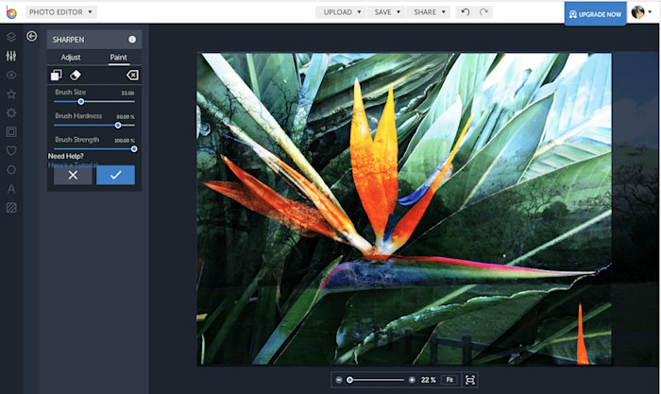The height and width of the screenshot is (394, 661).
Task: Click the heart Overlays sidebar icon
Action: pos(11,150)
